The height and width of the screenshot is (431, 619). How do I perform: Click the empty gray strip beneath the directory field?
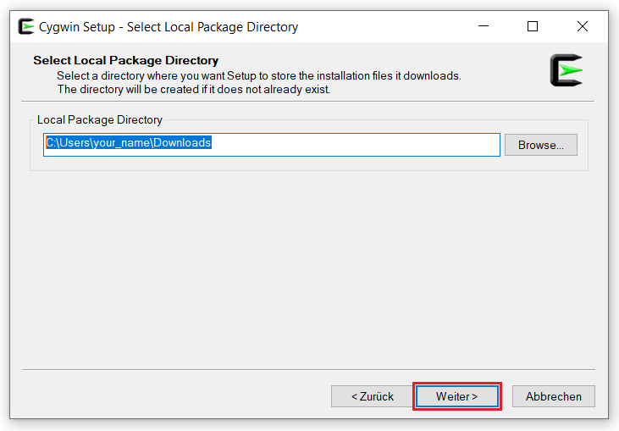(271, 163)
